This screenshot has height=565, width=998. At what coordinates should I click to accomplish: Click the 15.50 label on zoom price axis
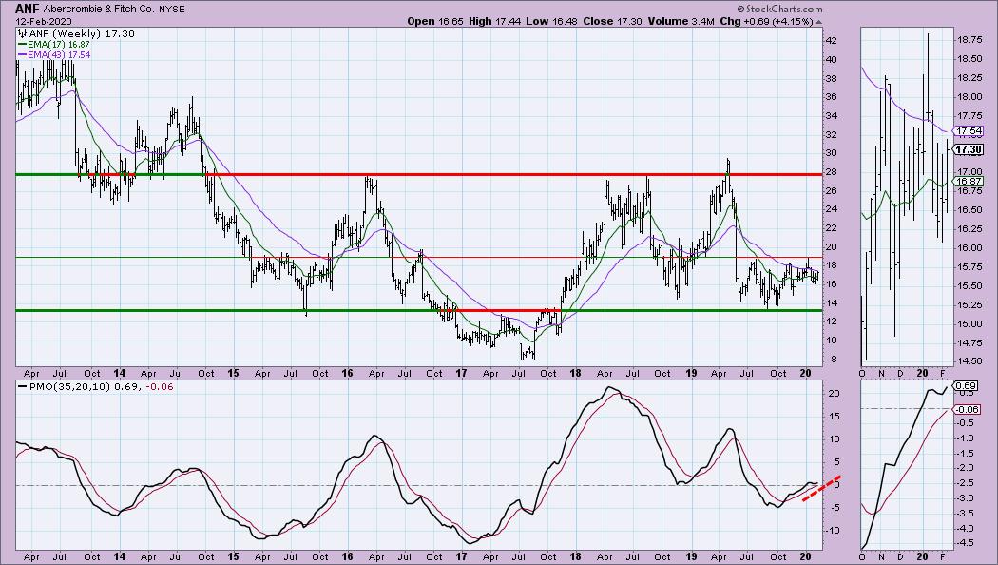pos(969,286)
